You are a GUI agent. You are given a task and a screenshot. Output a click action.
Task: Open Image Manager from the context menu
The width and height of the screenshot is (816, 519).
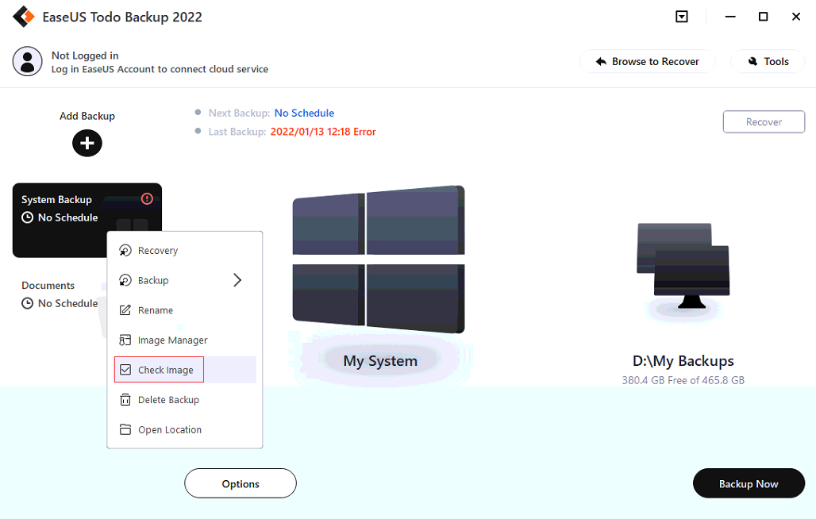click(184, 340)
